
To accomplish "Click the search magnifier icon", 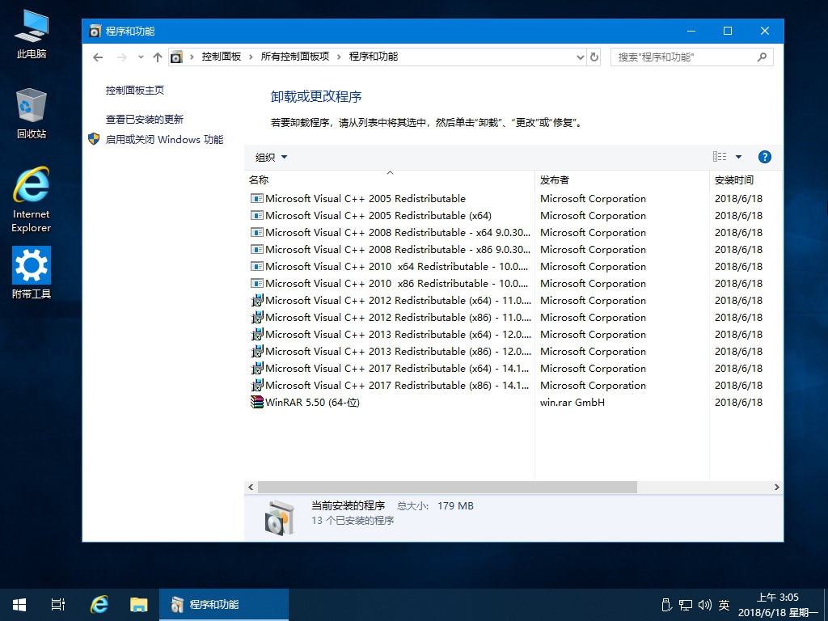I will pos(762,57).
